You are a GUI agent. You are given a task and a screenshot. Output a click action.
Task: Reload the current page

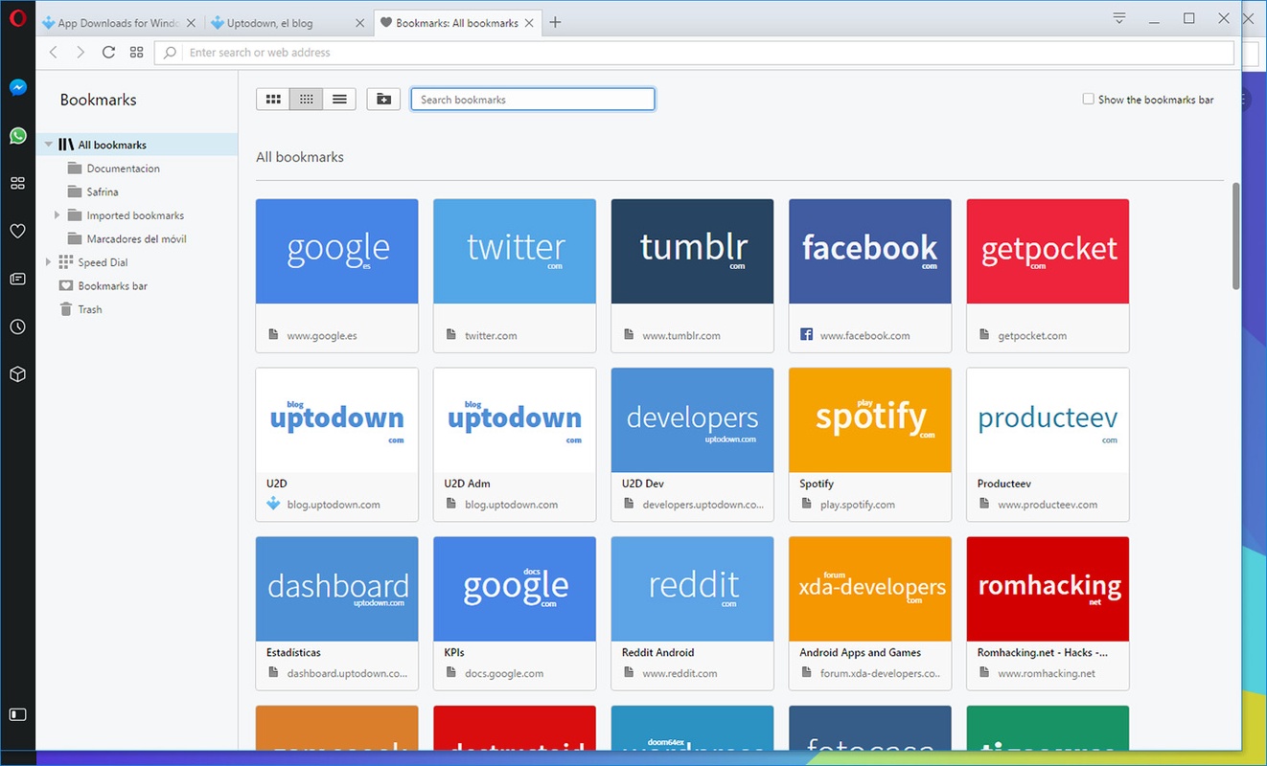pyautogui.click(x=108, y=53)
